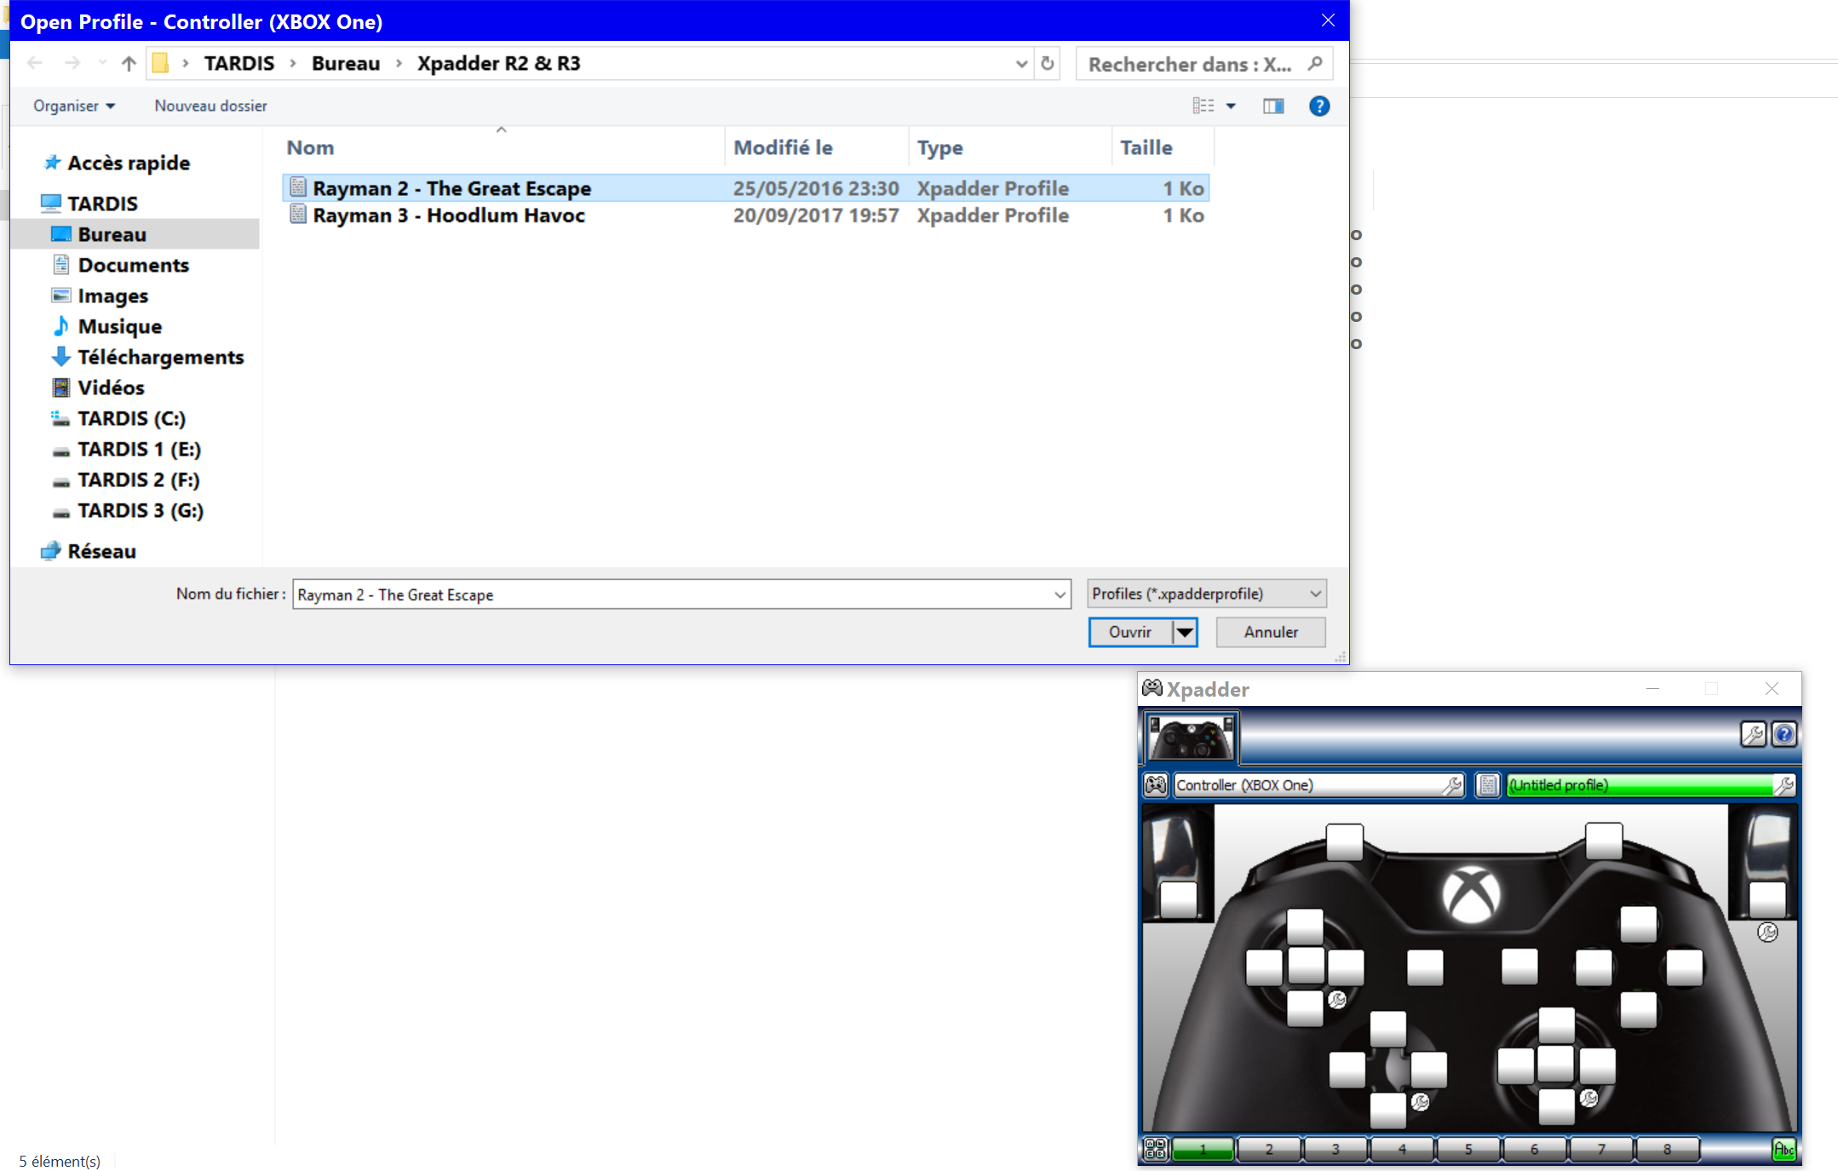Image resolution: width=1838 pixels, height=1171 pixels.
Task: Click the profile document icon beside Untitled profile
Action: pyautogui.click(x=1488, y=785)
